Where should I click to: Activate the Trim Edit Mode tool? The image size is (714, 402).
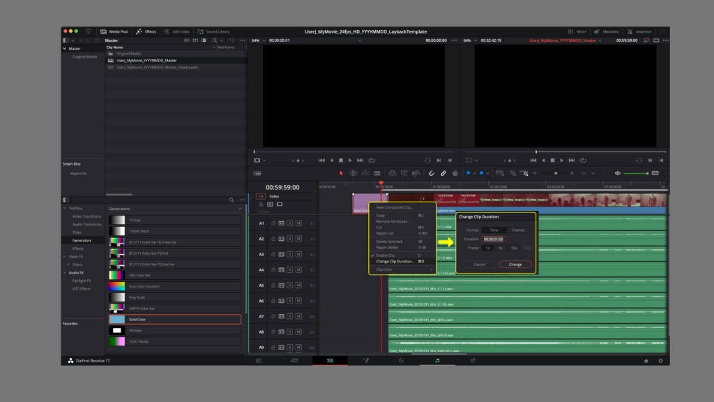coord(354,173)
